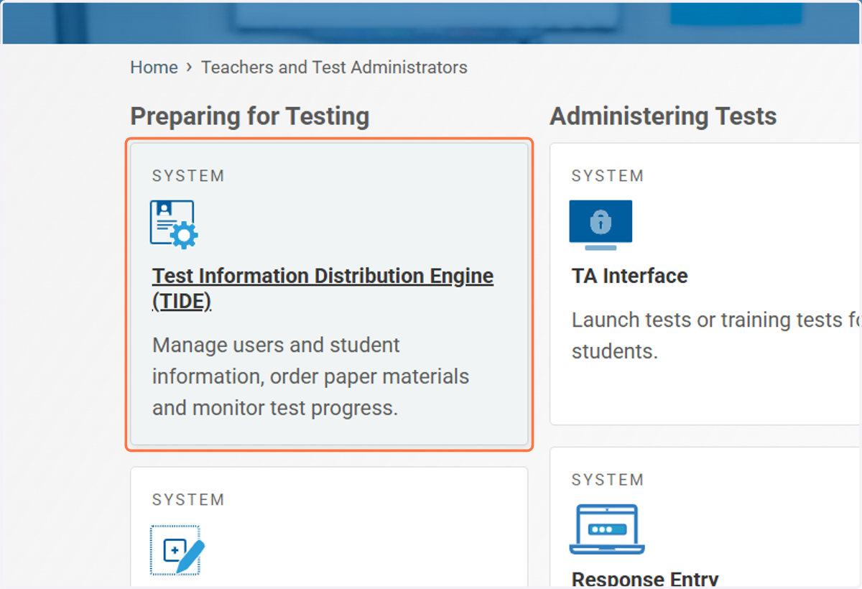Click TIDE description 'Manage users and student information'
Screen dimensions: 862x589
[310, 376]
